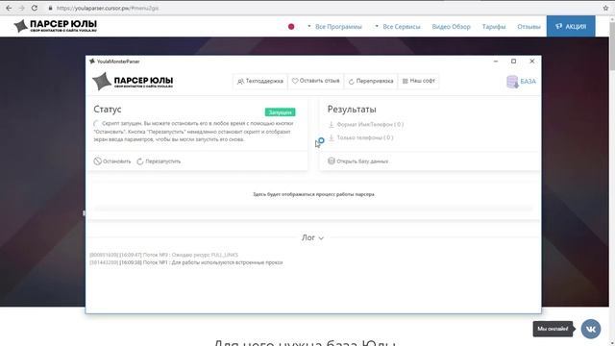Go to Отзывы page
Viewport: 615px width, 346px height.
coord(529,27)
